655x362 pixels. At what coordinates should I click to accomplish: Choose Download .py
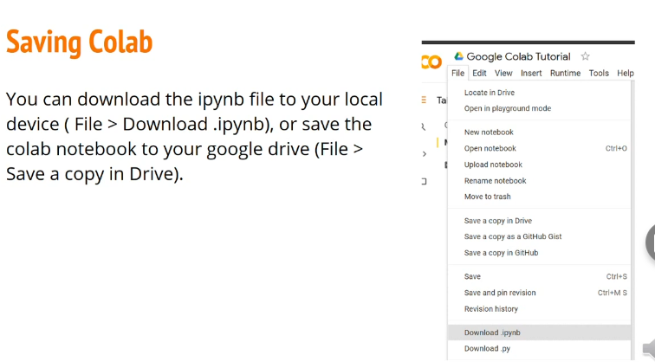tap(539, 349)
